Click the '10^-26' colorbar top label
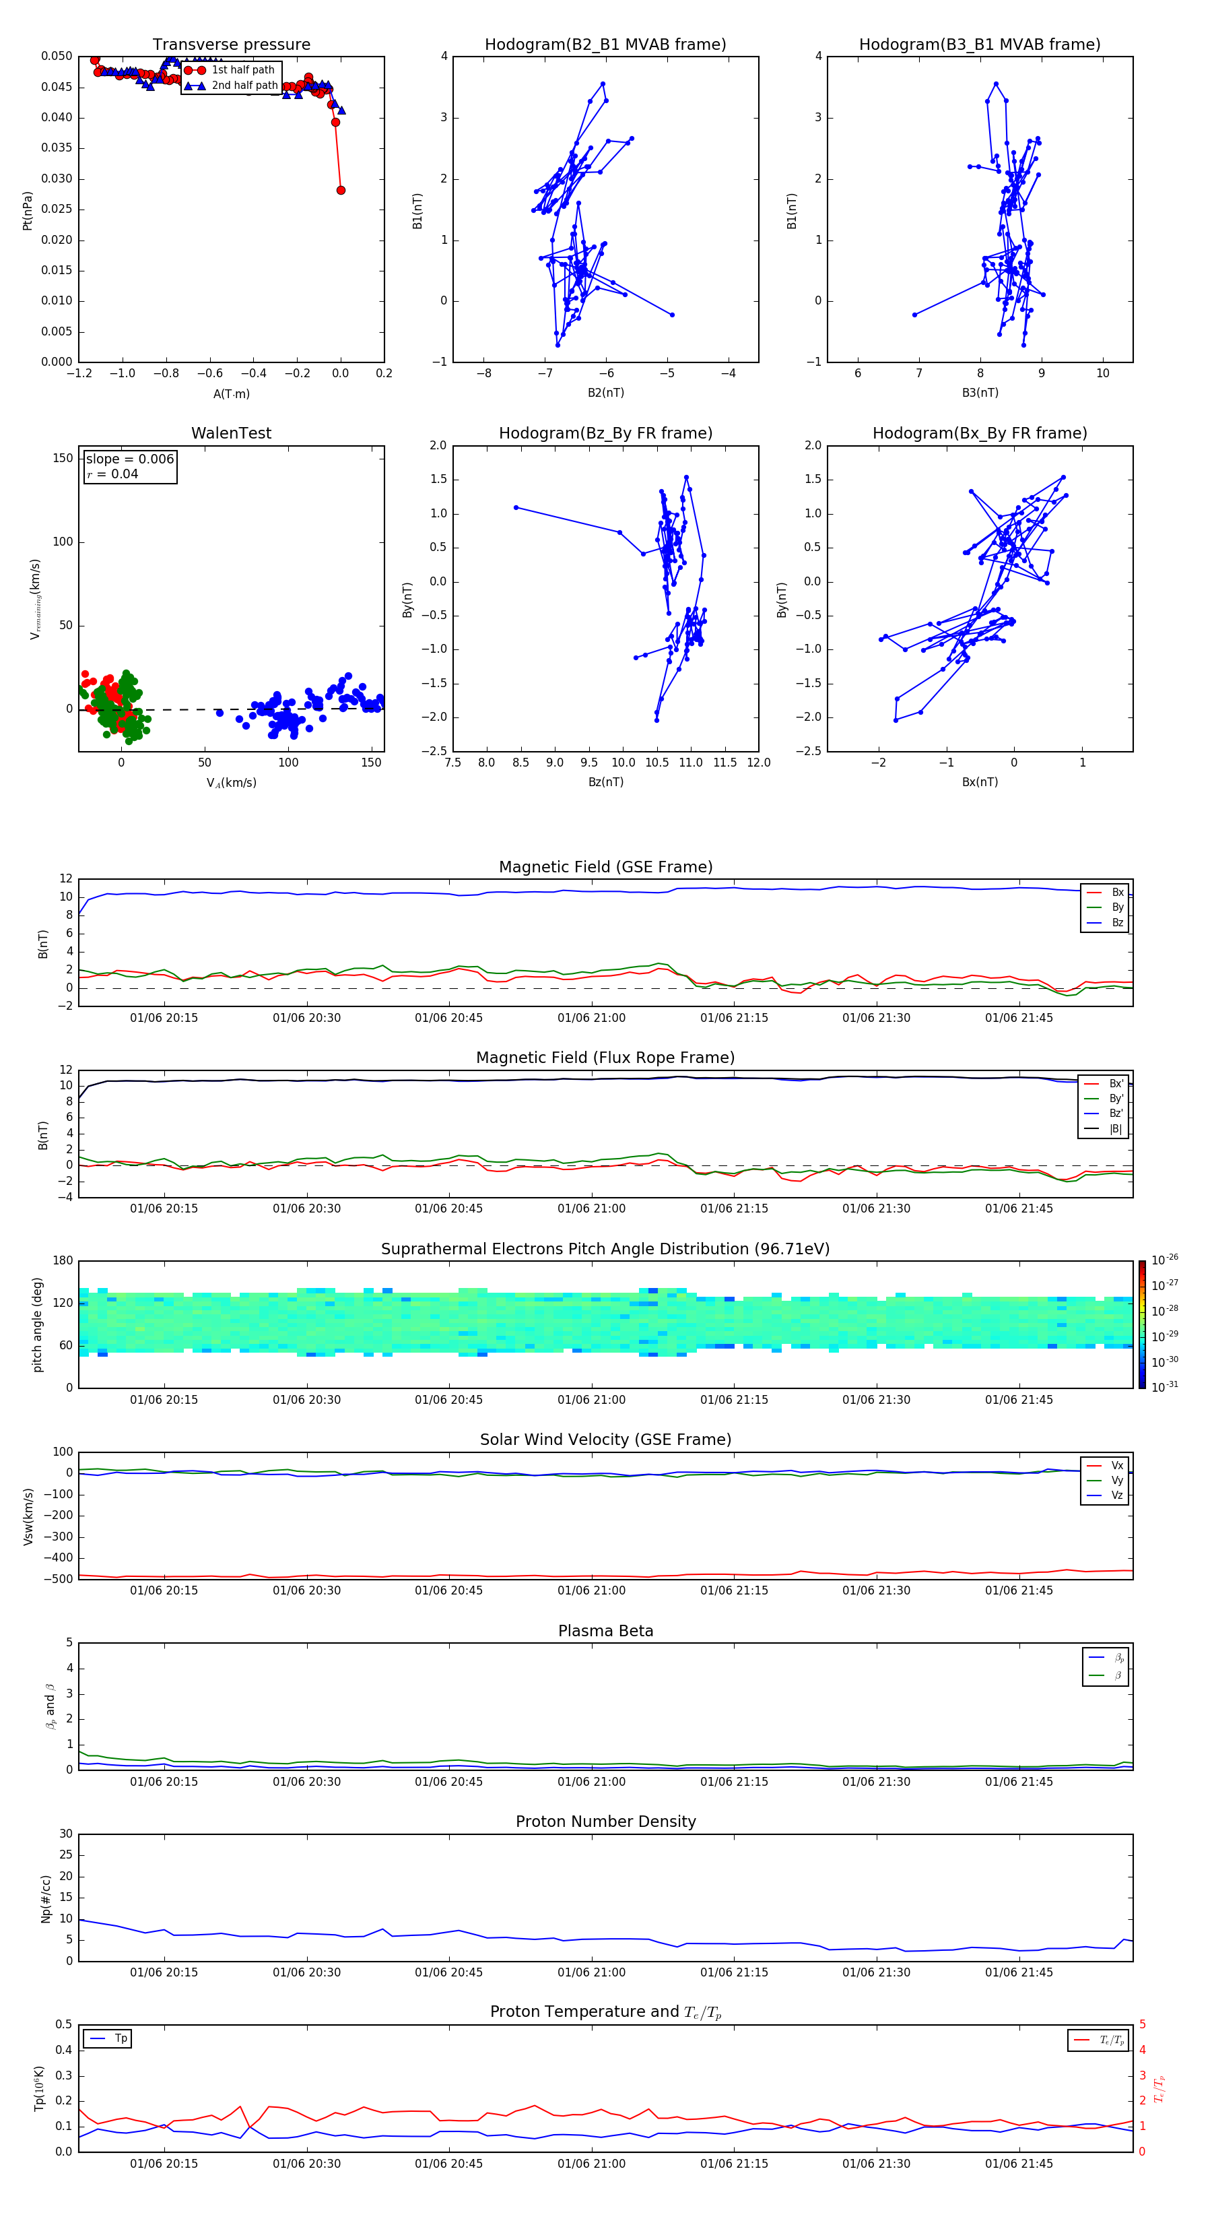The width and height of the screenshot is (1212, 2223). [x=1165, y=1259]
